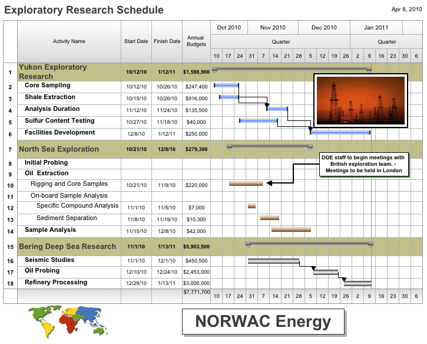The width and height of the screenshot is (427, 344).
Task: Click the Sample Analysis brown task bar
Action: [291, 230]
